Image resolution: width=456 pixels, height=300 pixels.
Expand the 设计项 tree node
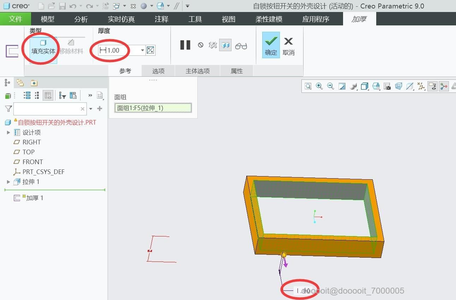[8, 132]
